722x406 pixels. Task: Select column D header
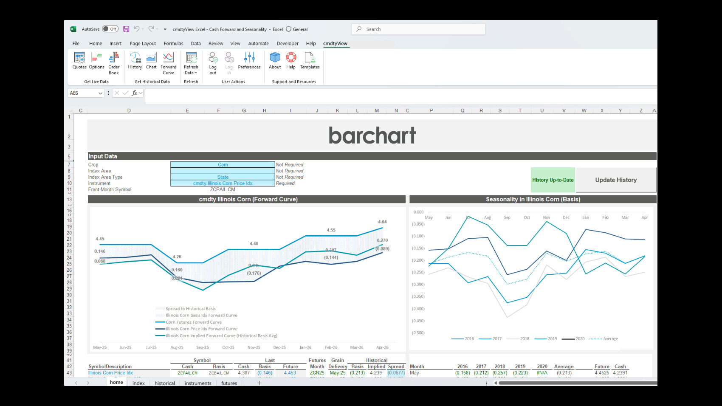coord(129,110)
